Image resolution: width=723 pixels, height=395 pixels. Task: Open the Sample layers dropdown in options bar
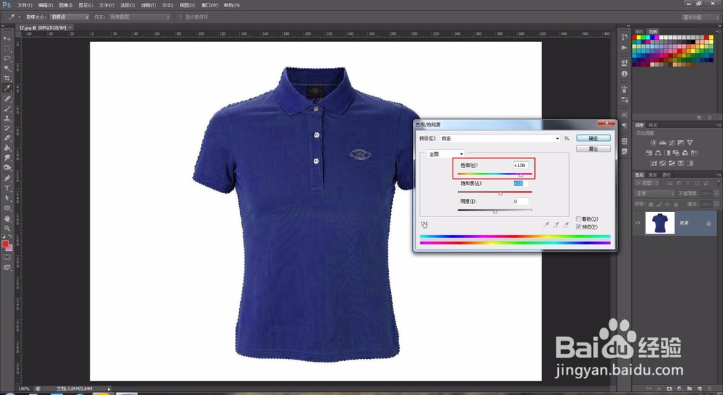[140, 17]
